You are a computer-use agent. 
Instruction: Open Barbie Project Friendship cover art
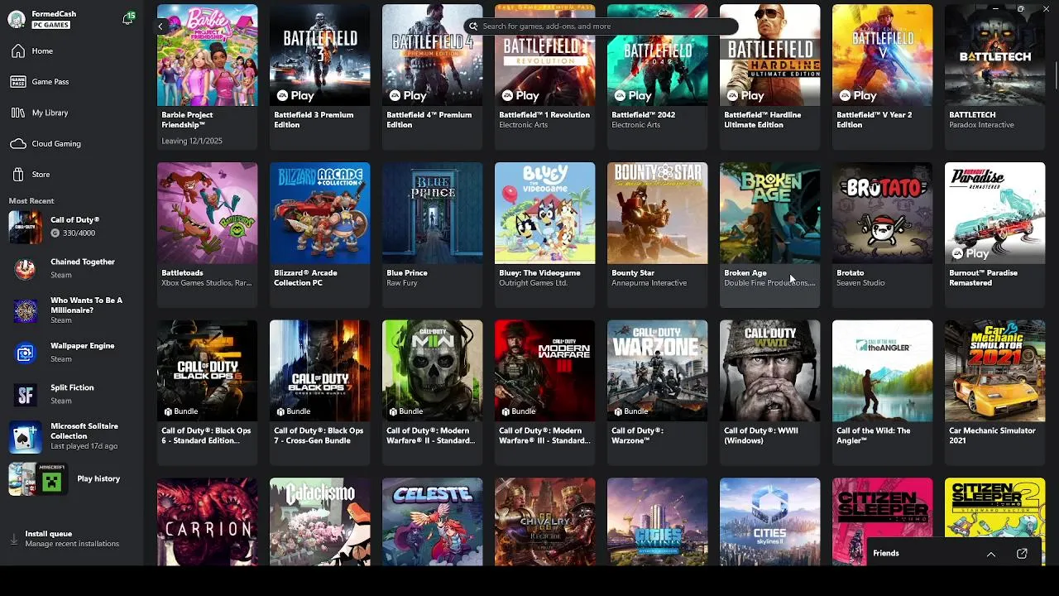pos(207,55)
